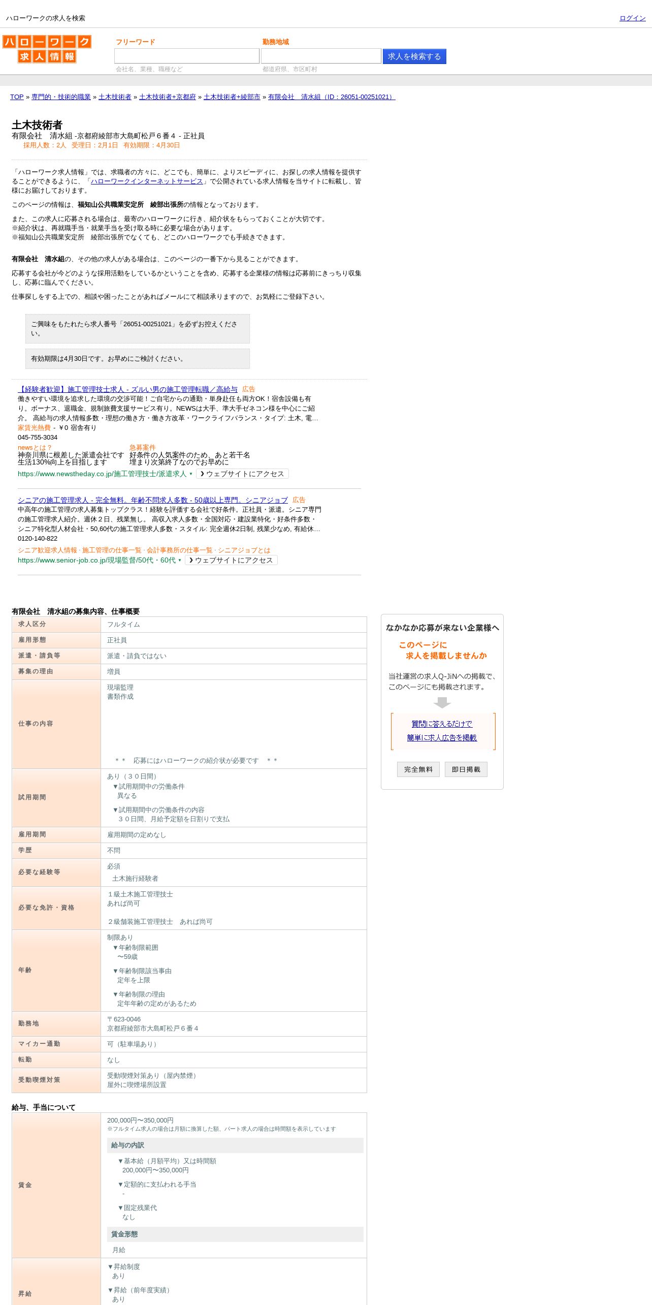Click the 求人を検索する button

tap(414, 56)
